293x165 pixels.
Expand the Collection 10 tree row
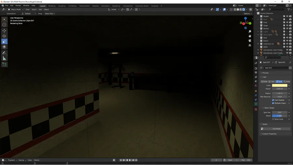pos(258,44)
